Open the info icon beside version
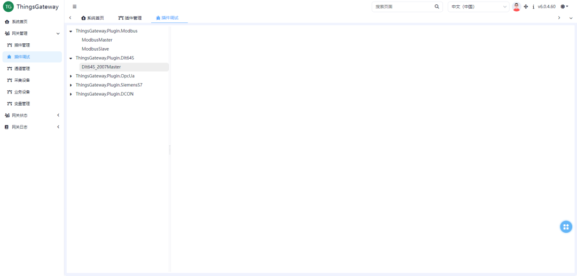This screenshot has height=276, width=577. [533, 6]
